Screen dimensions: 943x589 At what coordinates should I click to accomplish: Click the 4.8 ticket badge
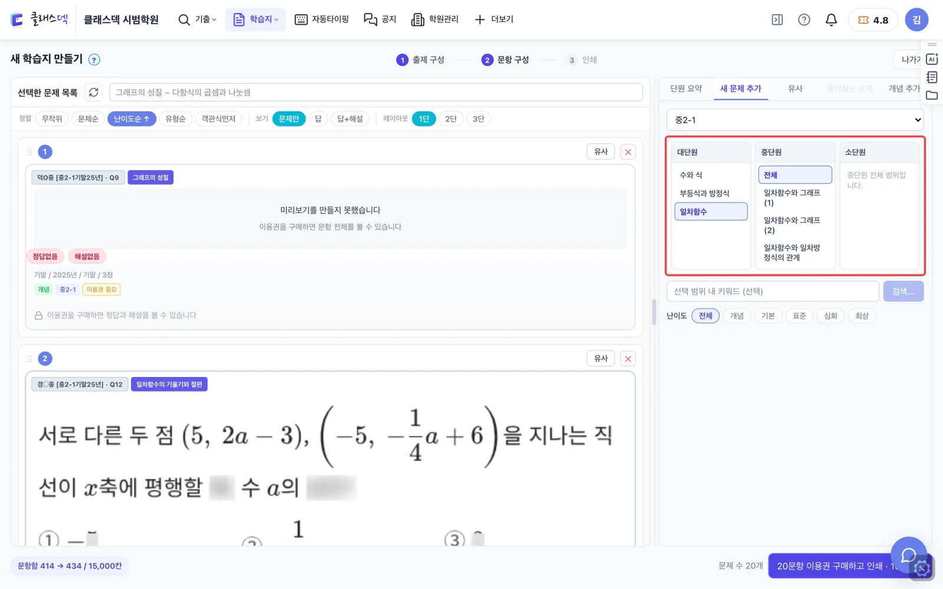(873, 20)
